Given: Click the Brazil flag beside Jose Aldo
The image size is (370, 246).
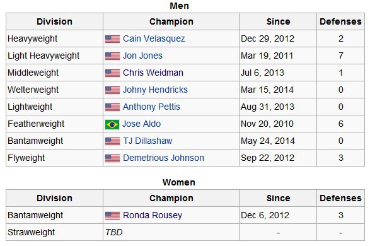Looking at the screenshot, I should coord(112,124).
